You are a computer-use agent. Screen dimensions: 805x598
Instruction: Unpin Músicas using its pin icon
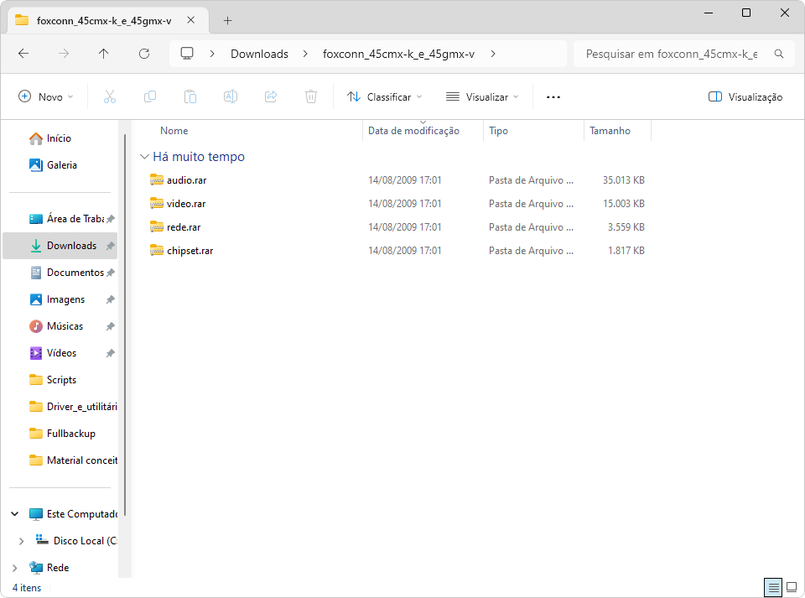111,326
